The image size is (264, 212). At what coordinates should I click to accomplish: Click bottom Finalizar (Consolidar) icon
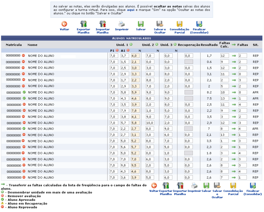(253, 186)
